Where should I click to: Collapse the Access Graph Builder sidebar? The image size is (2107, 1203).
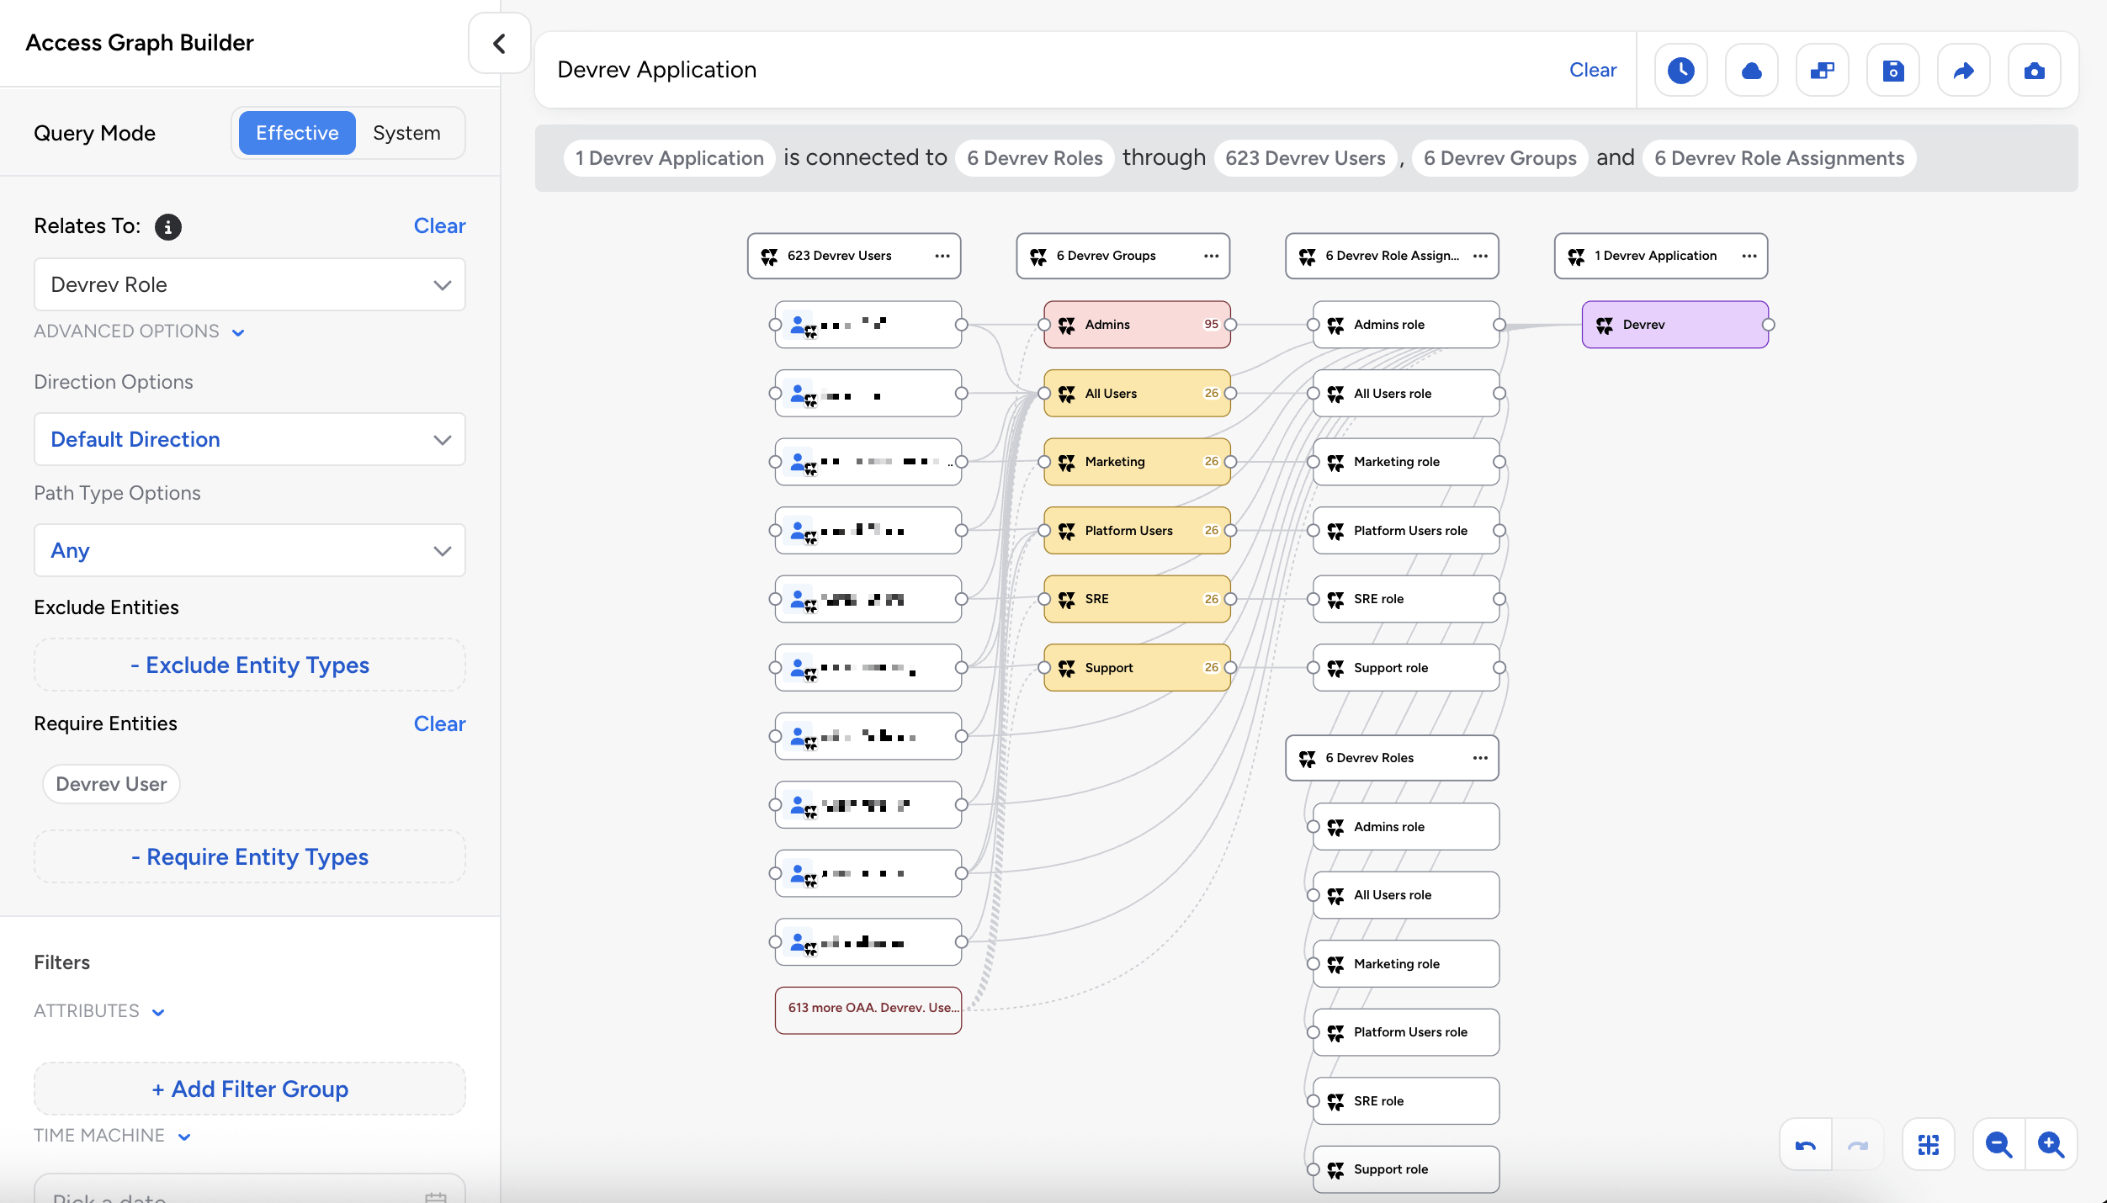click(499, 44)
